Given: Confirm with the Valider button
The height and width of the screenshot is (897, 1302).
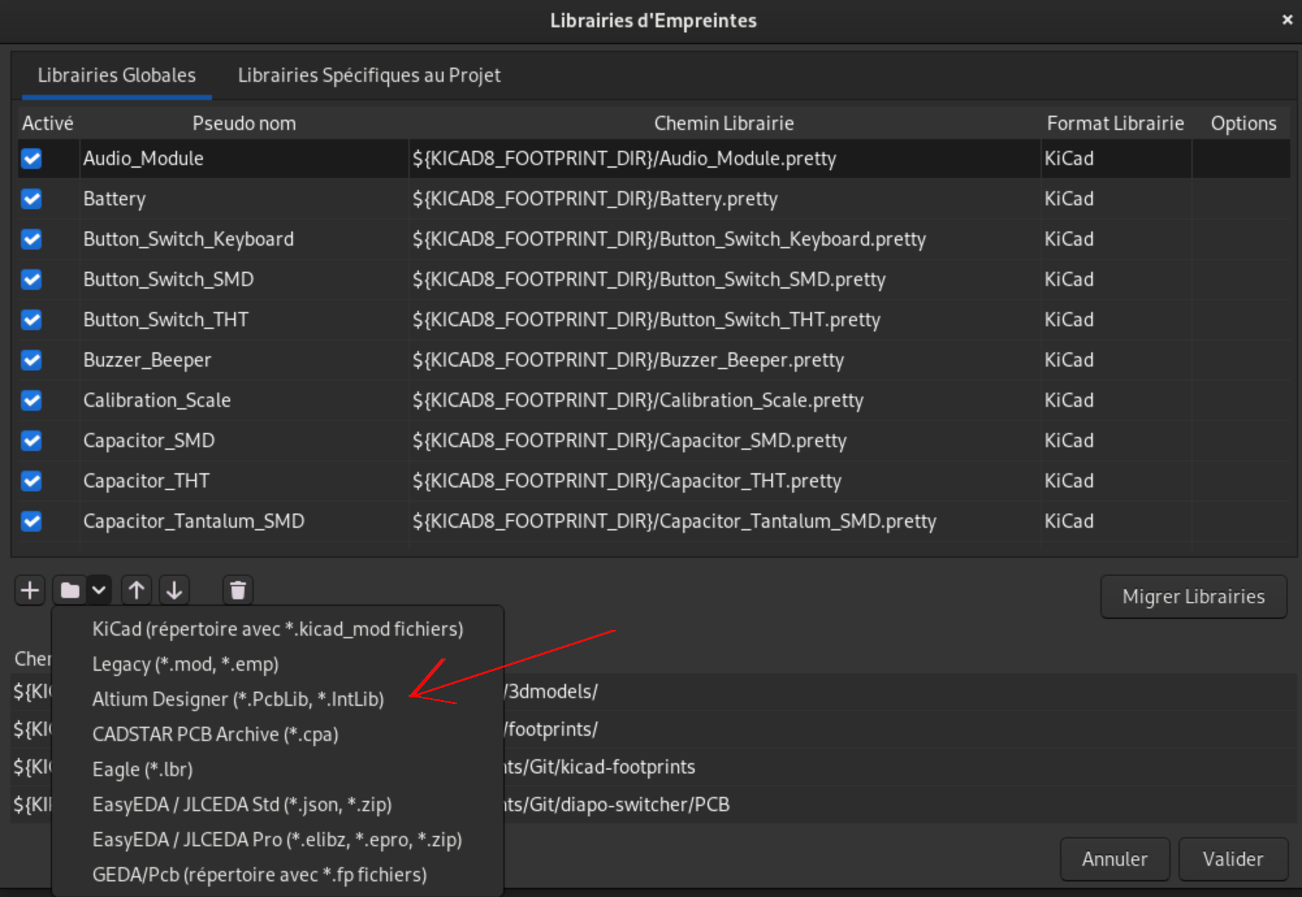Looking at the screenshot, I should click(x=1233, y=859).
